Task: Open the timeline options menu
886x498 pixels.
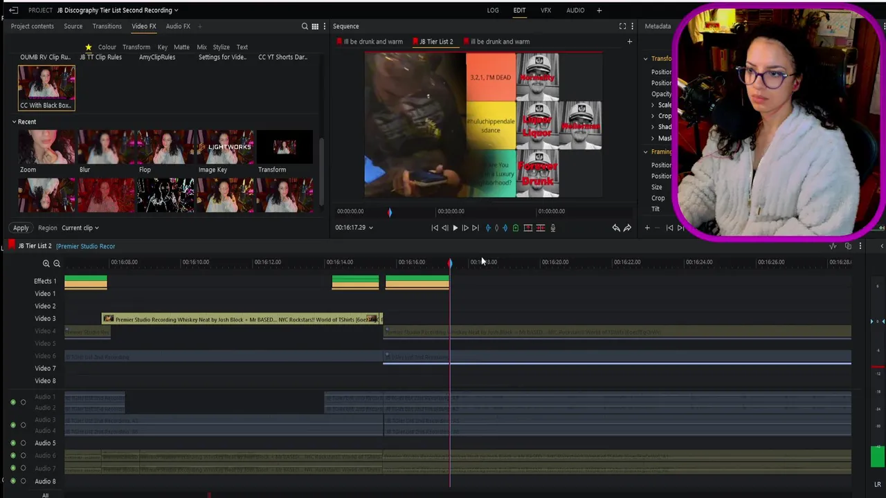Action: (x=860, y=246)
